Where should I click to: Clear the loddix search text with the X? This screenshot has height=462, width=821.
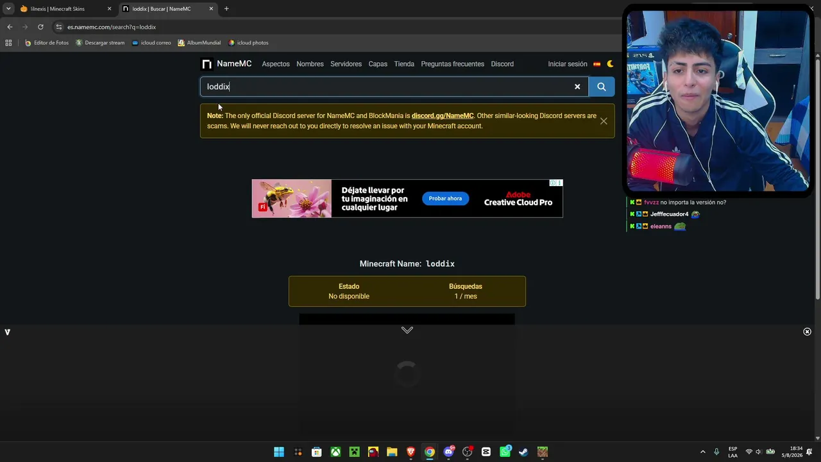[x=577, y=87]
